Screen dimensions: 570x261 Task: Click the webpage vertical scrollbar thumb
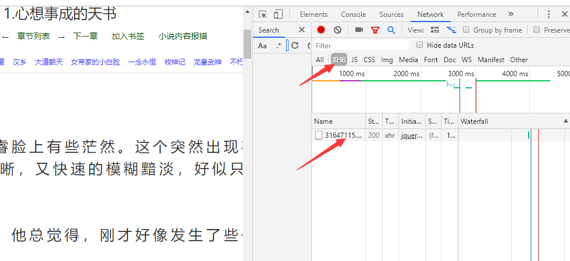(x=248, y=44)
